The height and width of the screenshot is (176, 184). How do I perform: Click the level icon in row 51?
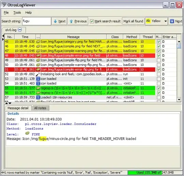click(x=38, y=69)
